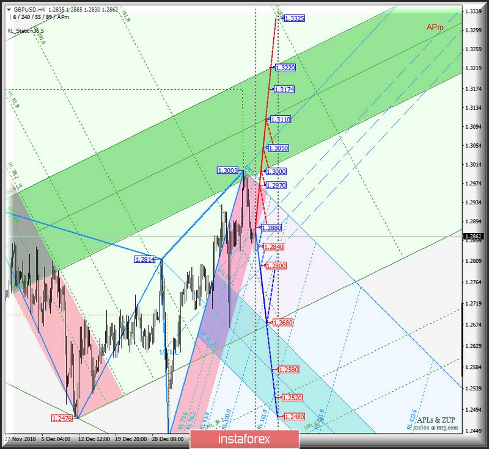Click the instaforex logo banner
This screenshot has width=489, height=449.
244,439
